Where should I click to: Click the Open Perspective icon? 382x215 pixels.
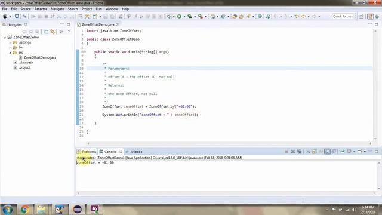point(362,16)
